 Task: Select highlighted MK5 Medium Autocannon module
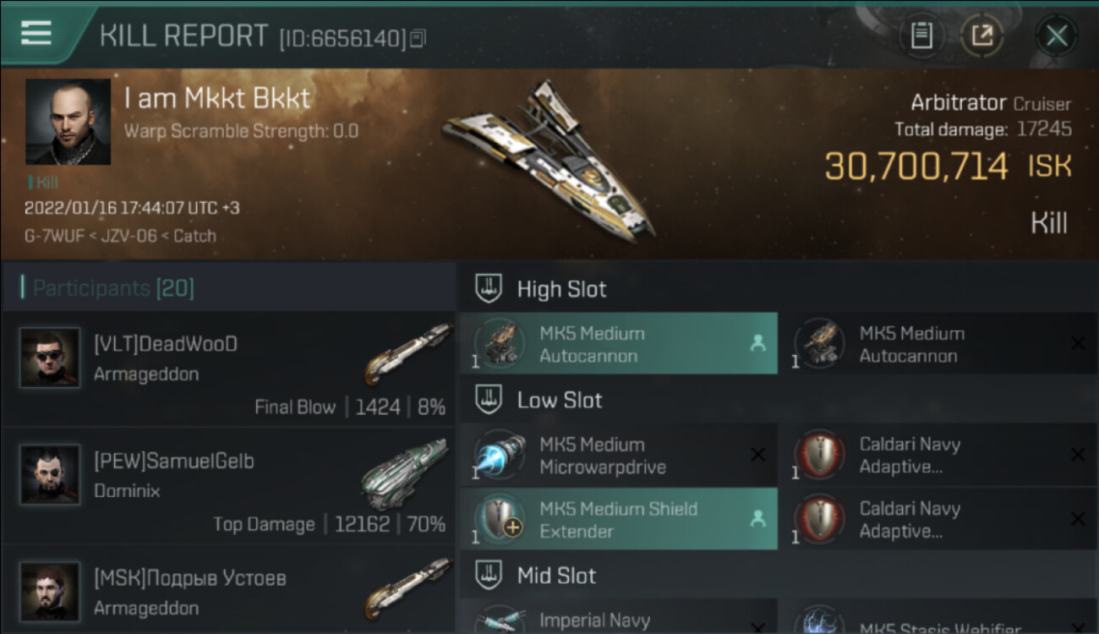(619, 344)
